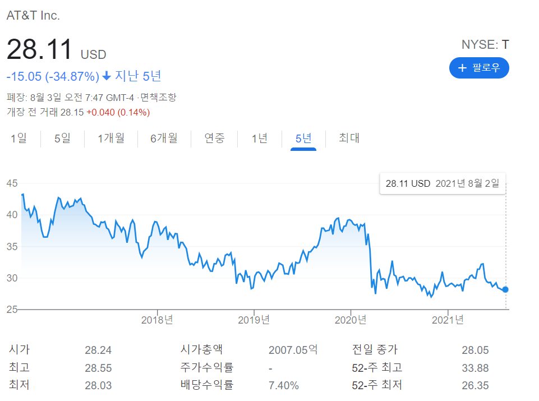The image size is (539, 401).
Task: Click the AT&T Inc. company title
Action: click(x=33, y=16)
